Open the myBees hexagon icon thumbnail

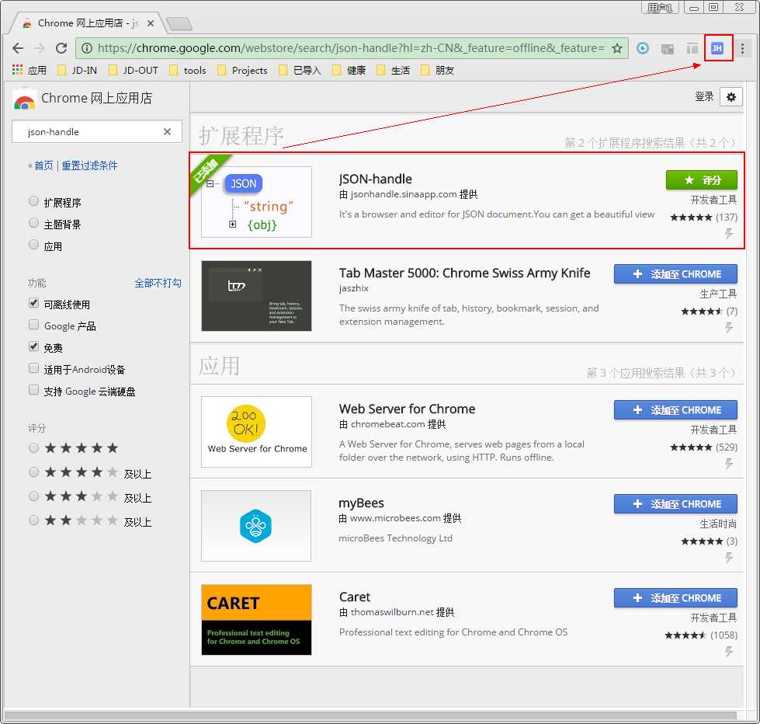pyautogui.click(x=256, y=526)
